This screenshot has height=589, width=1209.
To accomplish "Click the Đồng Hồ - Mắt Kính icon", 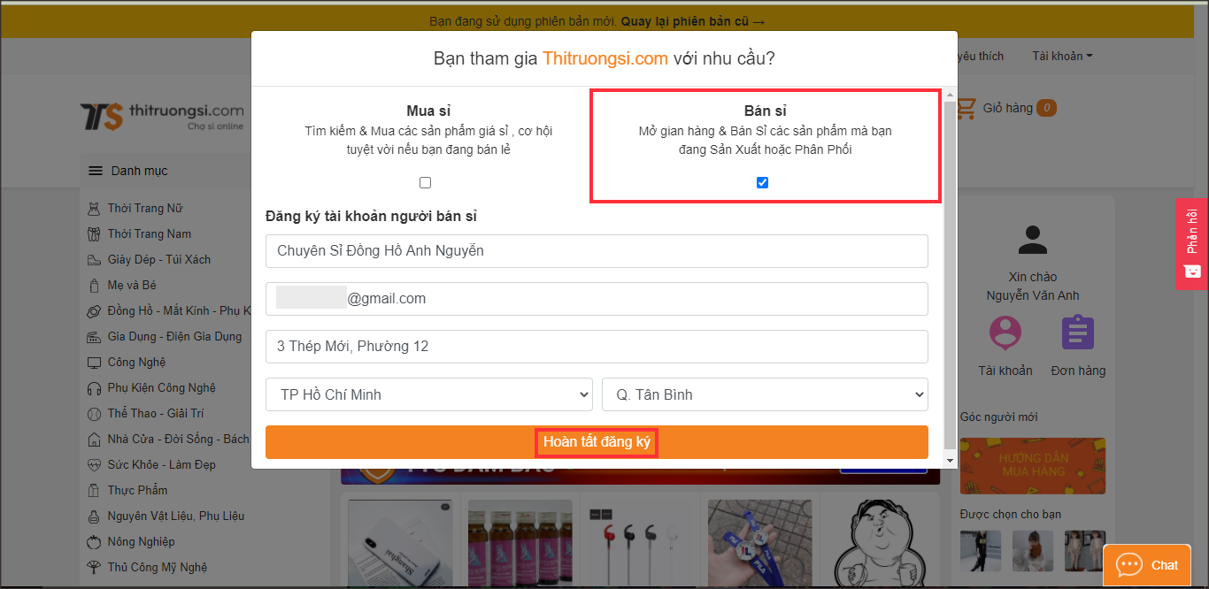I will pyautogui.click(x=94, y=311).
